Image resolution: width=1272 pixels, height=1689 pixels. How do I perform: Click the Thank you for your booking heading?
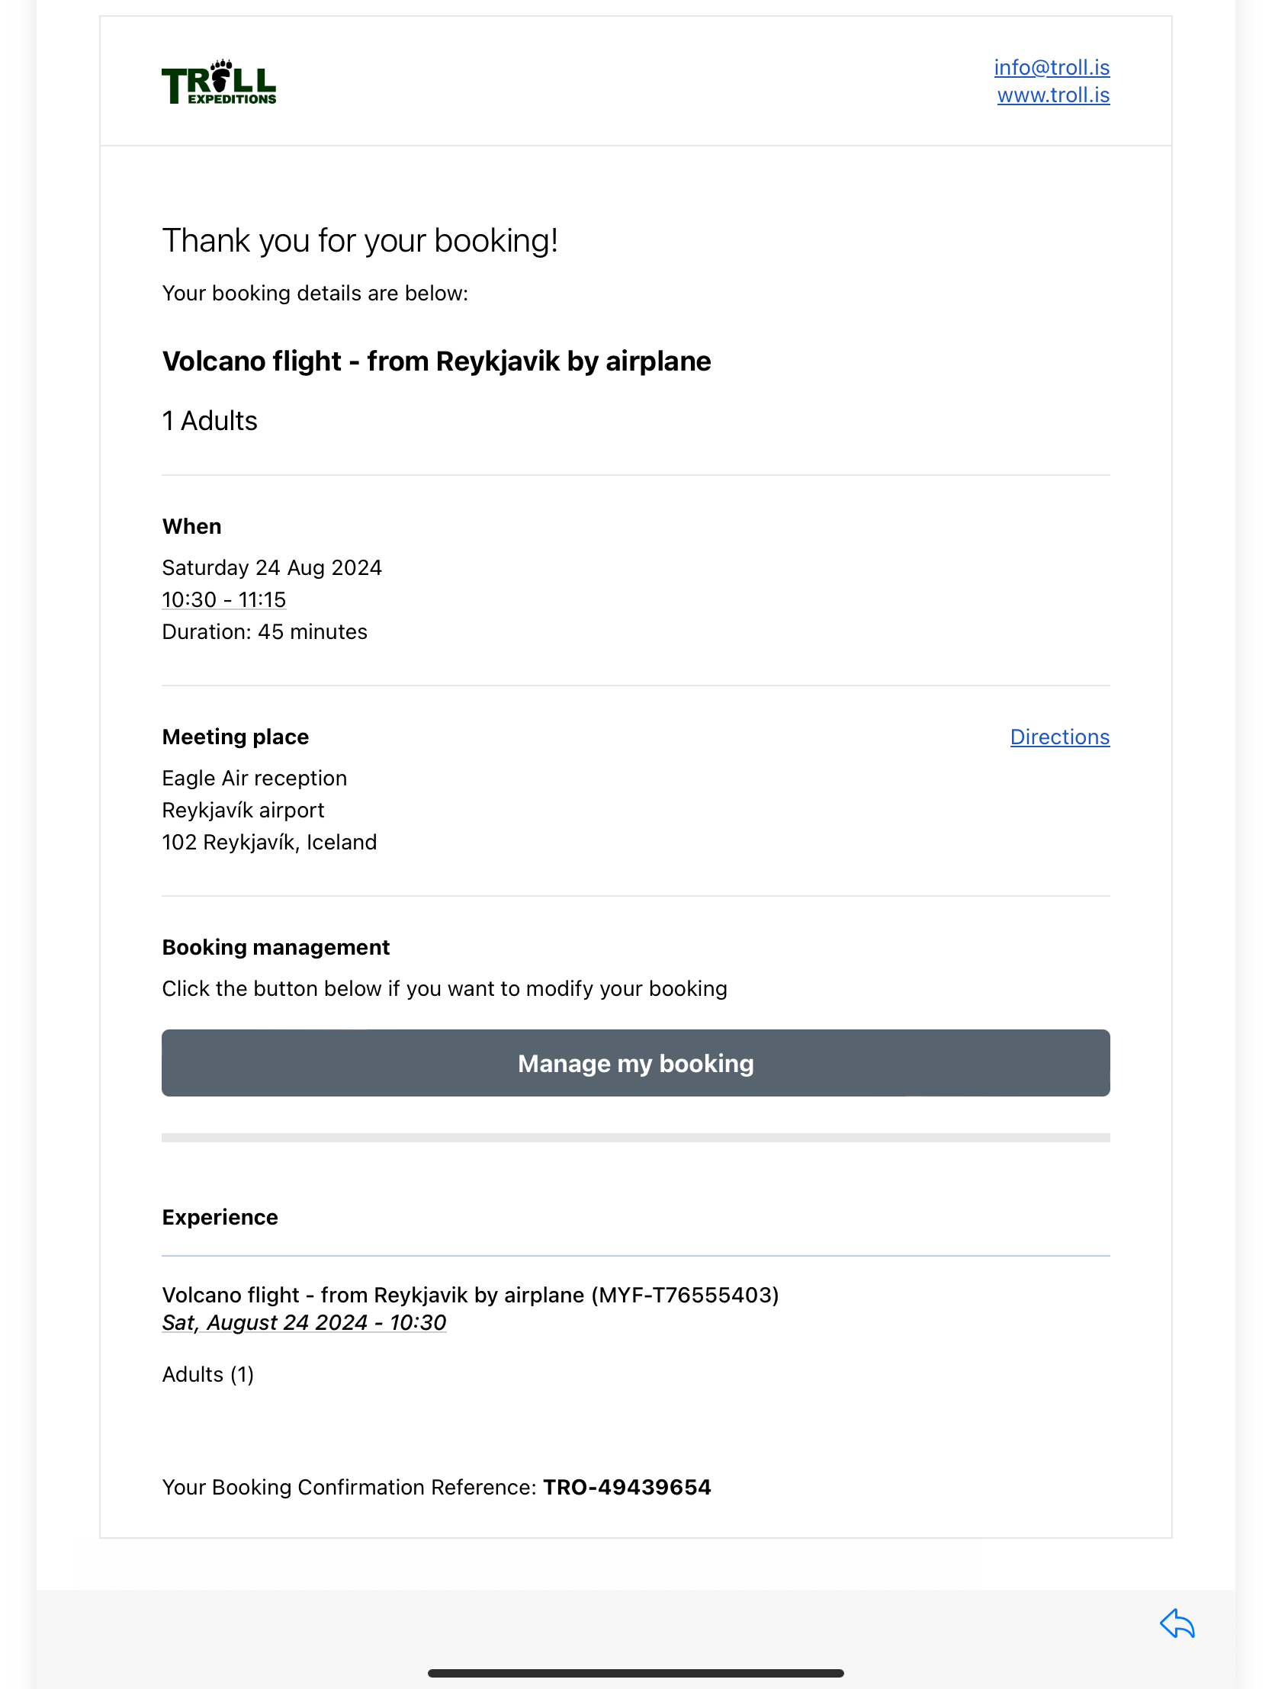(x=360, y=240)
